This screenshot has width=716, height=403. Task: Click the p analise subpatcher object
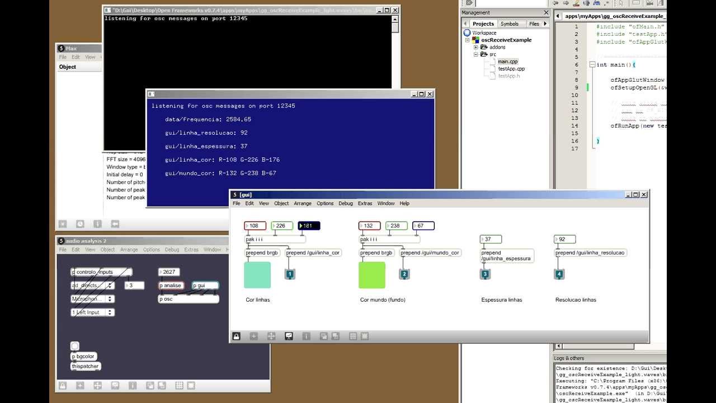(171, 285)
